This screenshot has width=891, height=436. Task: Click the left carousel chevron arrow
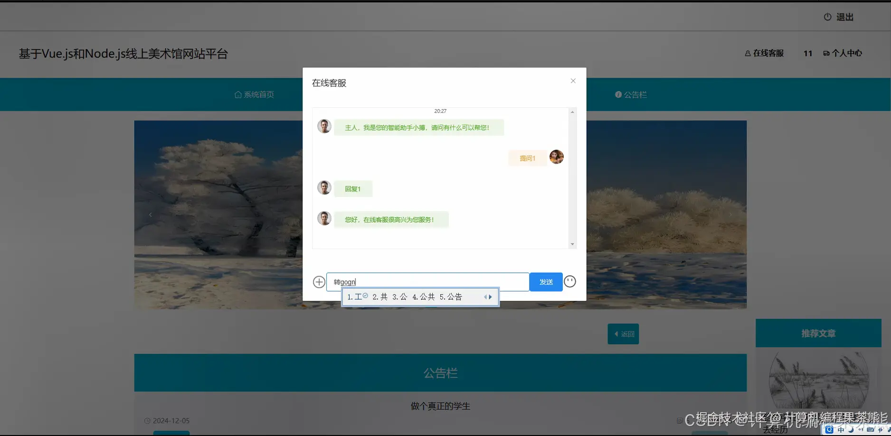click(x=151, y=214)
